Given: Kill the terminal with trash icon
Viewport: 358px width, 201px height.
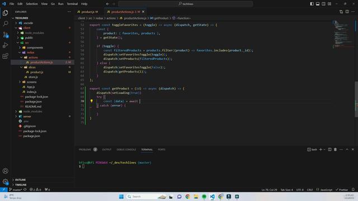Looking at the screenshot, I should point(335,150).
